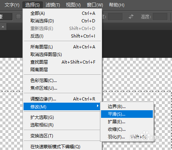
Task: Open the 窗口(W) menu
Action: [x=95, y=5]
